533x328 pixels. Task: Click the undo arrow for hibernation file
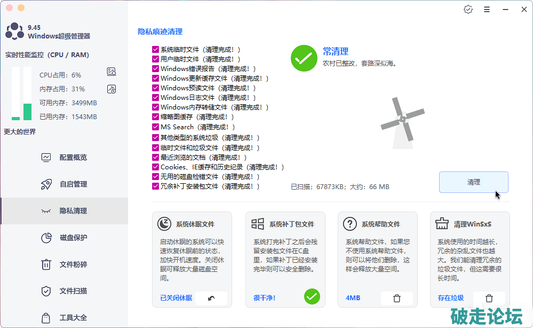[x=211, y=298]
